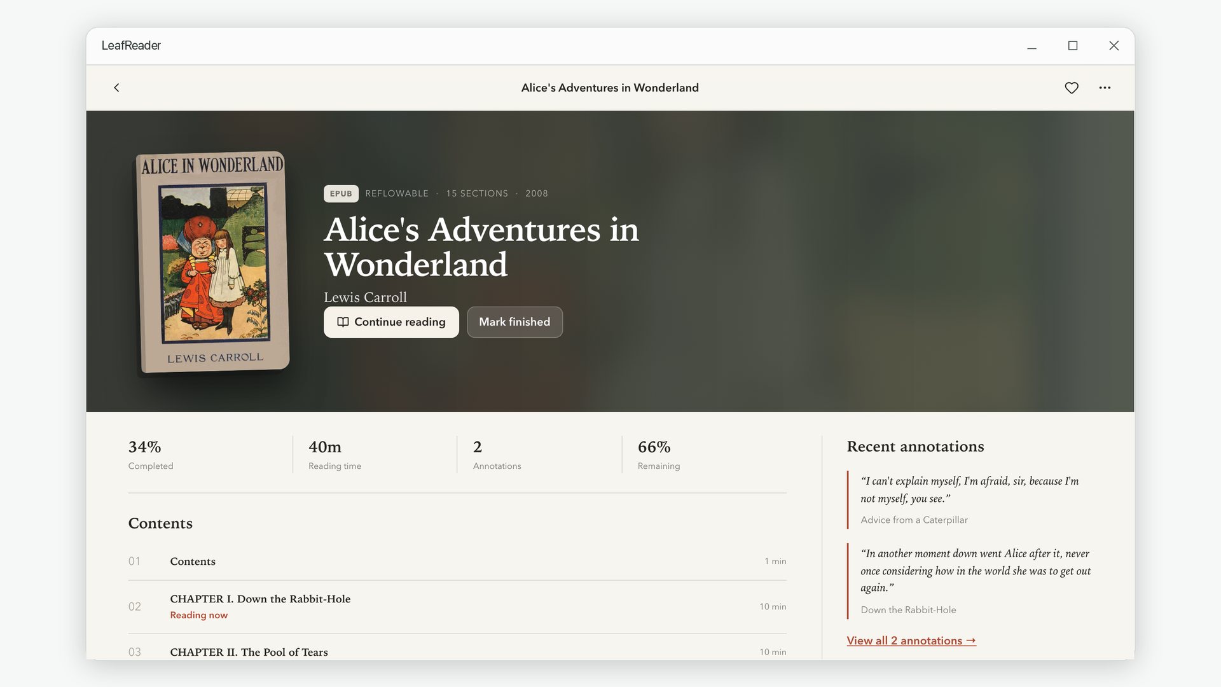
Task: Click the EPUB format badge
Action: [341, 193]
